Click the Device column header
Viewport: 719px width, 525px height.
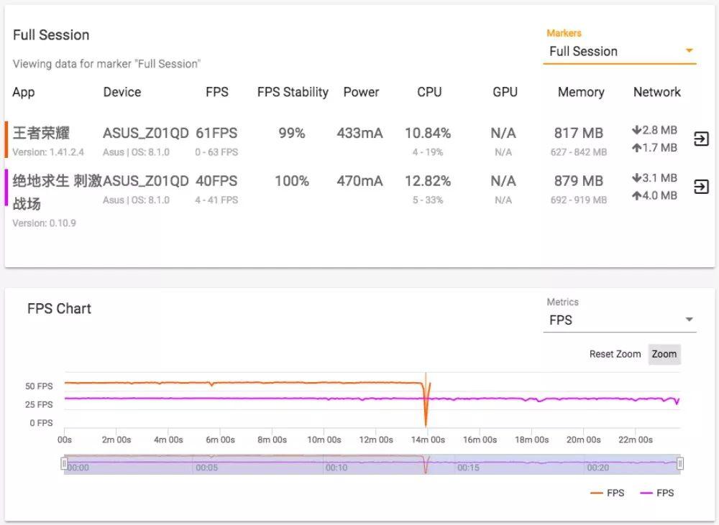122,92
